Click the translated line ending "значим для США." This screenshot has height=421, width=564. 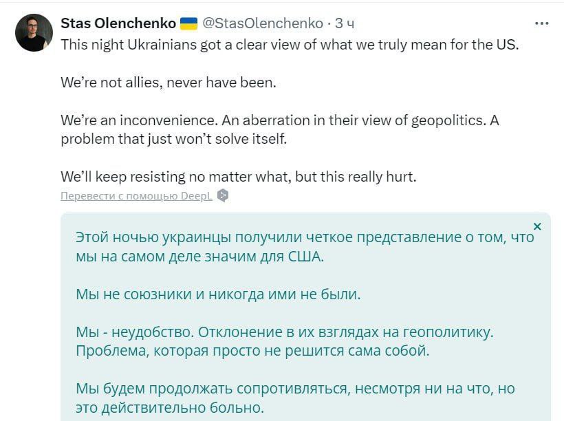[199, 257]
